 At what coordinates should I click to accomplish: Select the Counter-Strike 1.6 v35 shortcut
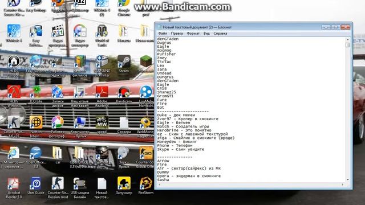click(14, 126)
